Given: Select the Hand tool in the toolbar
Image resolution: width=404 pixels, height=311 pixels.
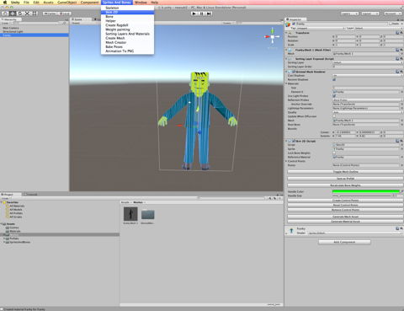Looking at the screenshot, I should [x=5, y=13].
